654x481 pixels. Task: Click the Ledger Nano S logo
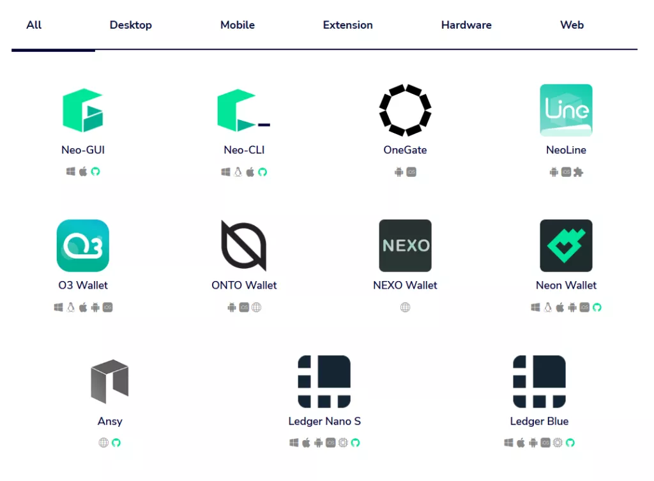coord(324,381)
